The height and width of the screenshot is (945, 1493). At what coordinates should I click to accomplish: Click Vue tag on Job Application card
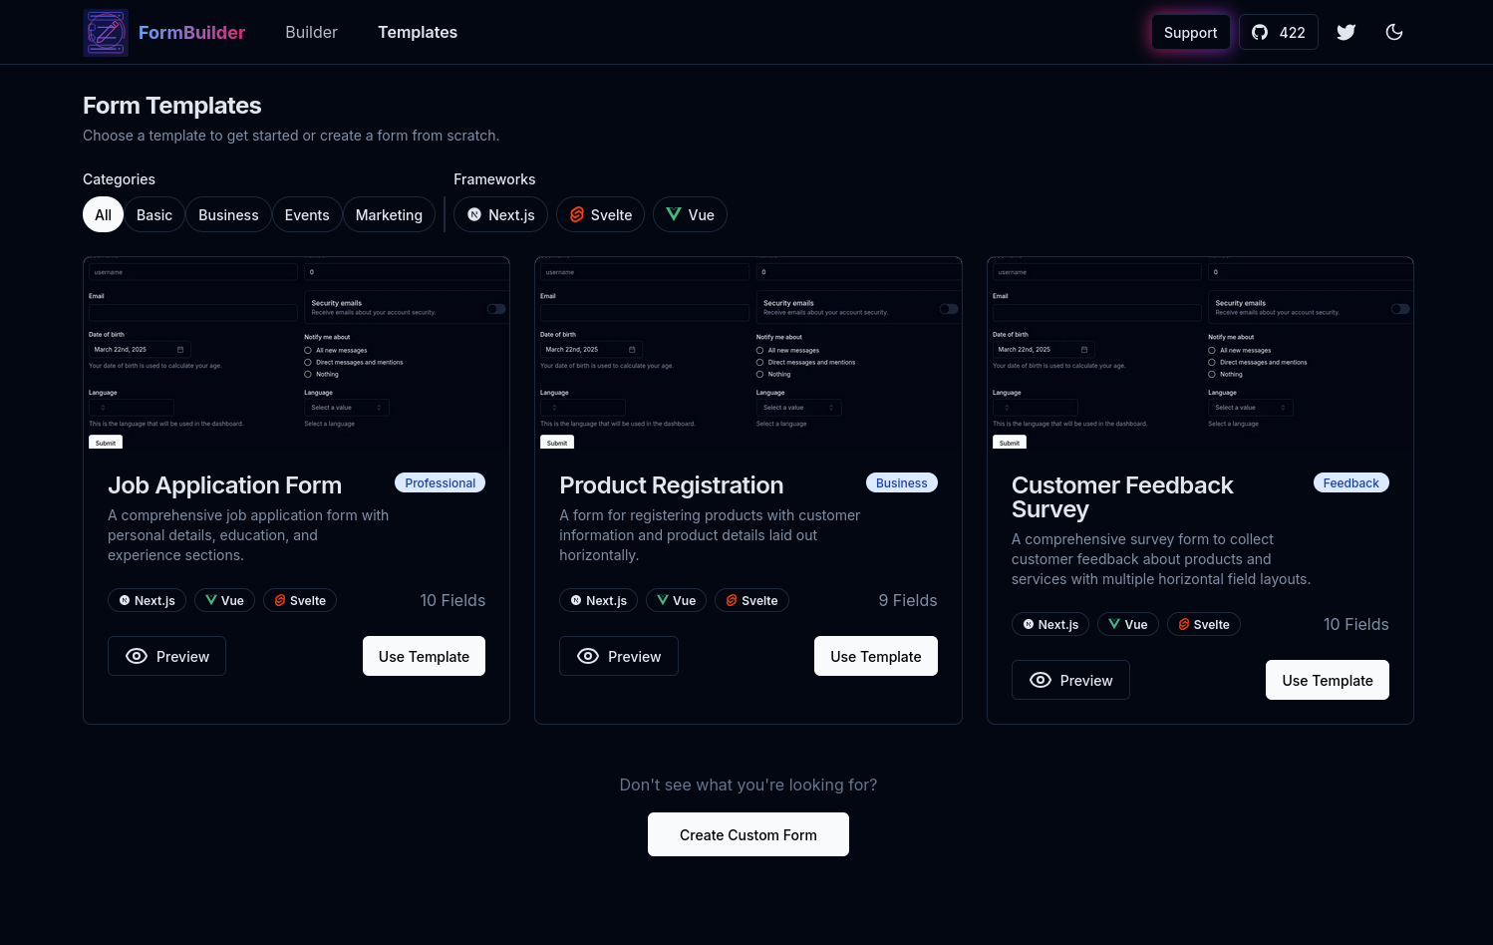click(224, 600)
